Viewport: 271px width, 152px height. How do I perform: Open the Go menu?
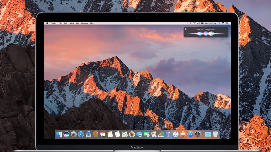pyautogui.click(x=77, y=23)
